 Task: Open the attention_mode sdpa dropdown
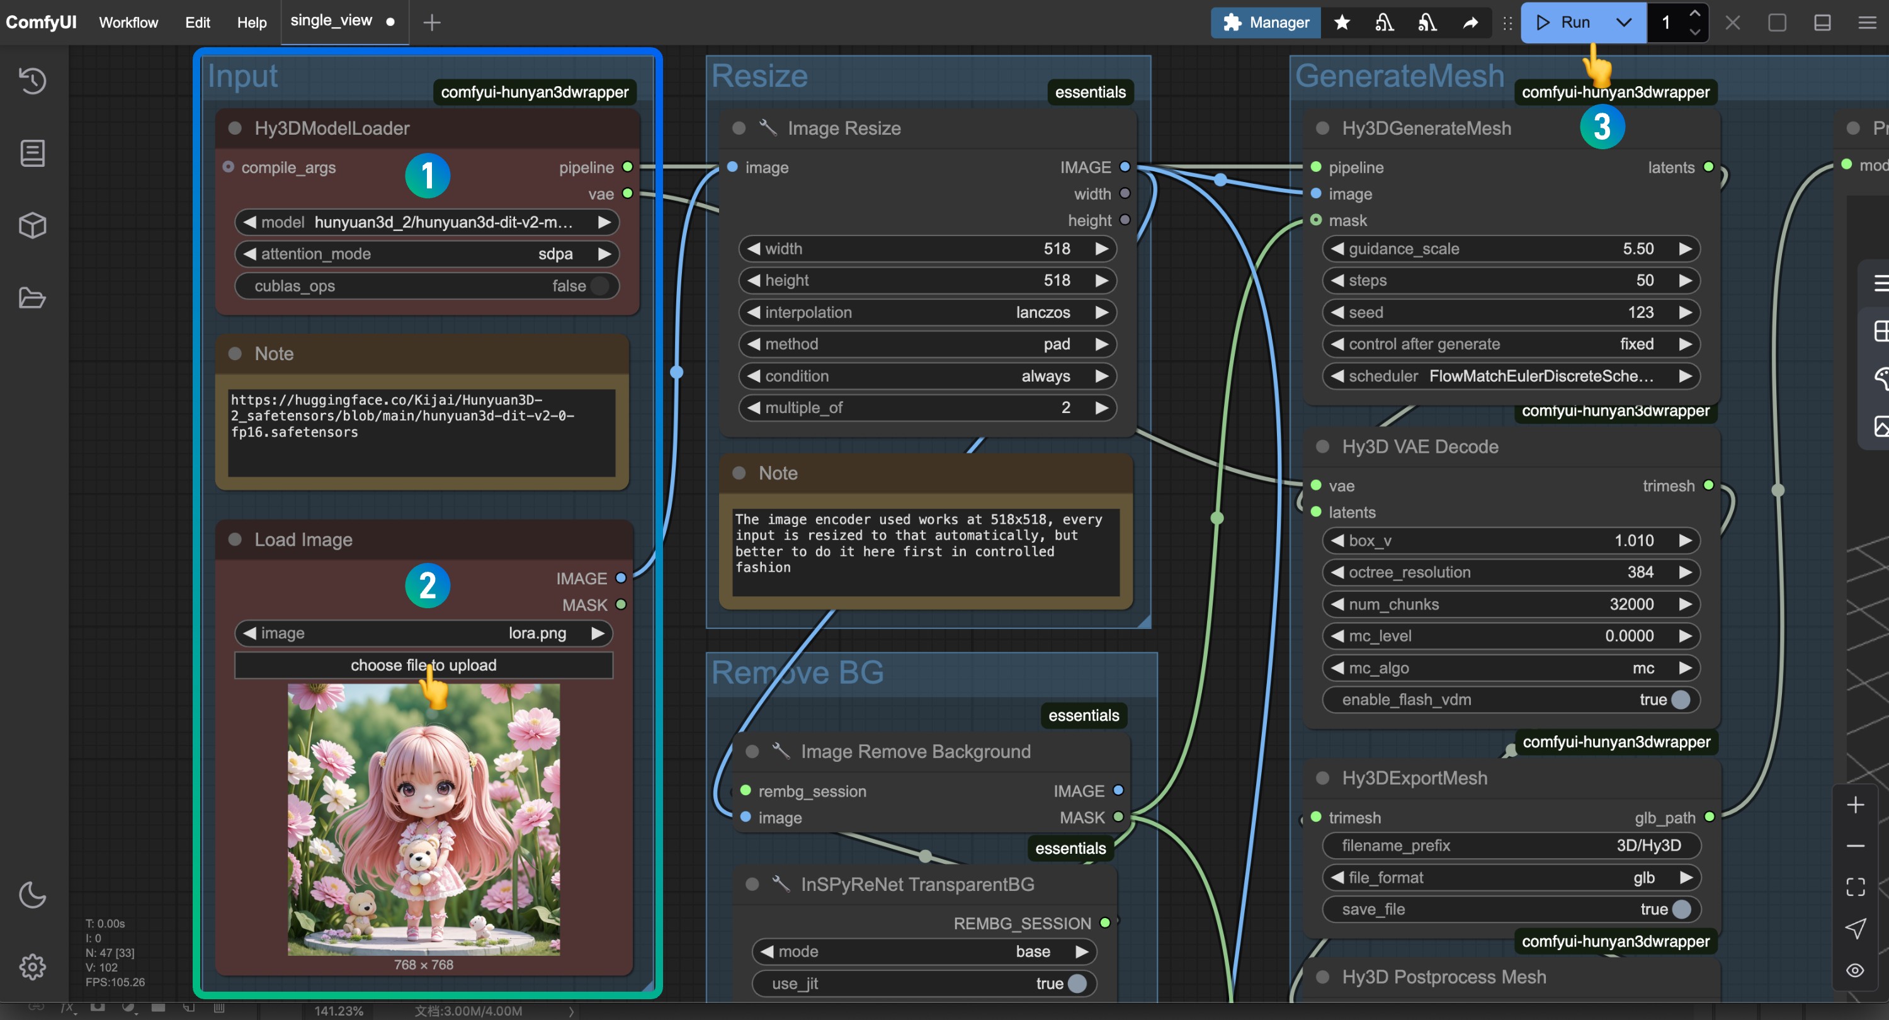pos(427,254)
